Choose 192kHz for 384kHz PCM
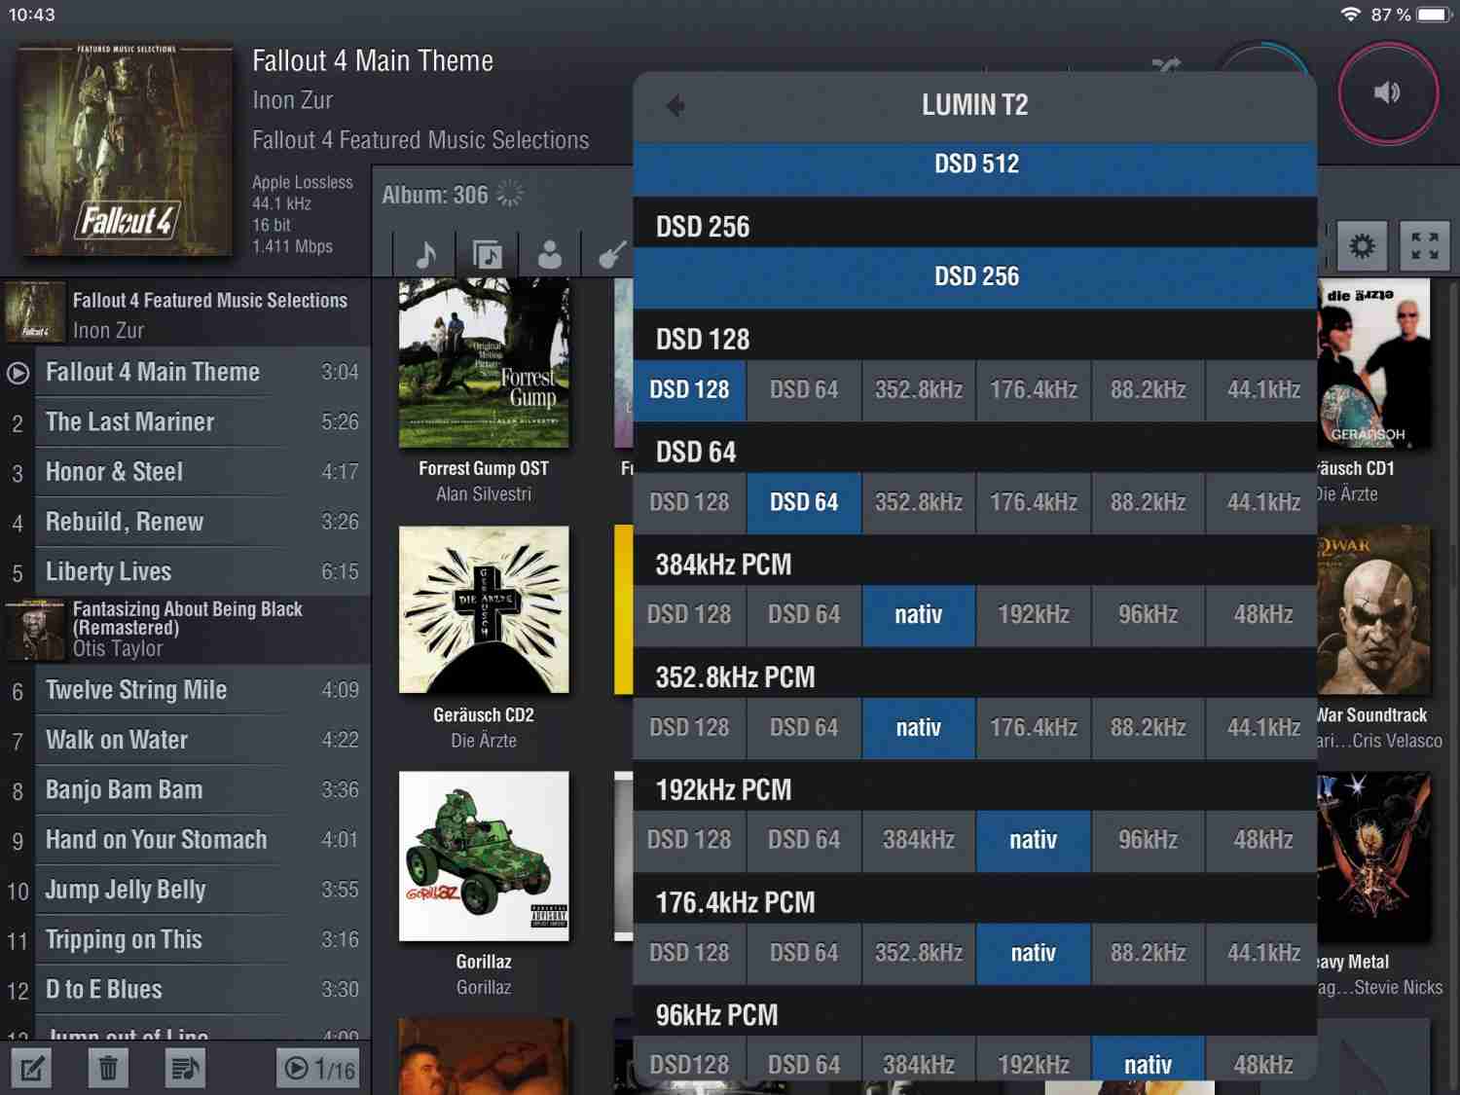Image resolution: width=1460 pixels, height=1095 pixels. 1034,615
